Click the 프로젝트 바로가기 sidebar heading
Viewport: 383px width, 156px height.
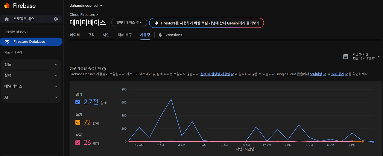tap(16, 32)
